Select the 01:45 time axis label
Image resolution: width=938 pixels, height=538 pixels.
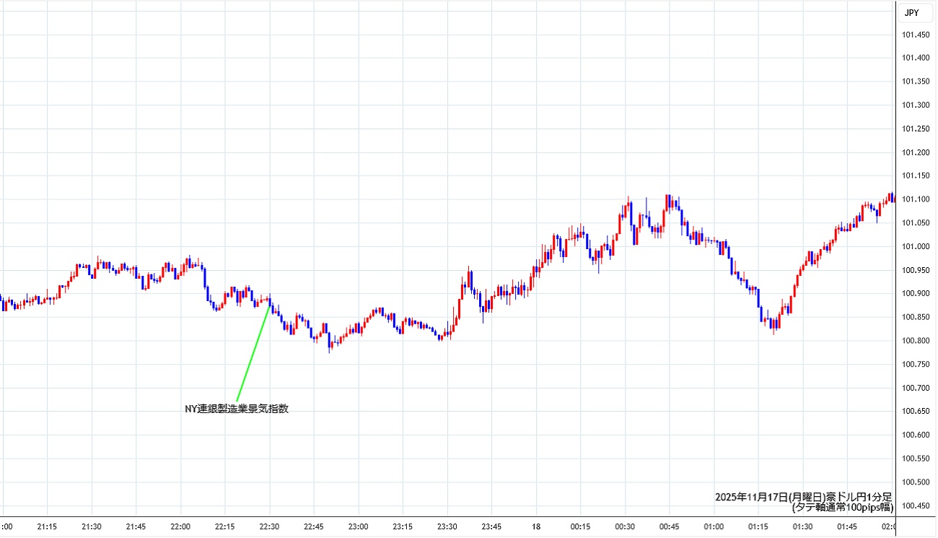847,527
